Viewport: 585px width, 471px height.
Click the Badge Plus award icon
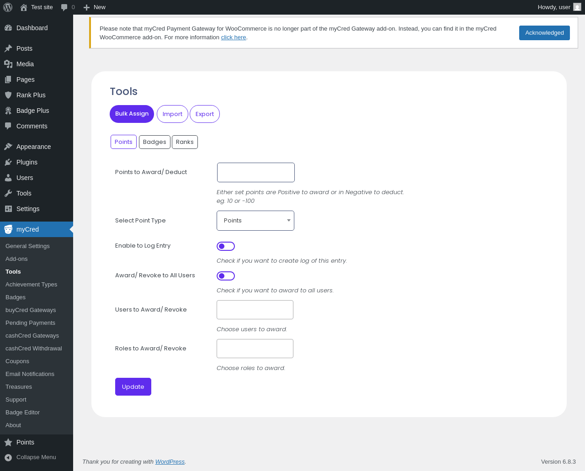pos(8,111)
